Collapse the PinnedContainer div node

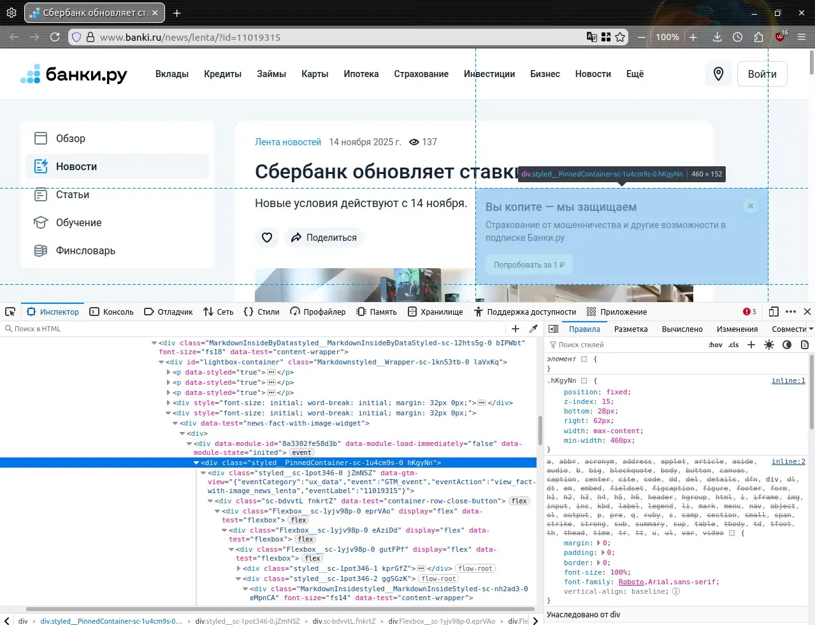[x=196, y=463]
